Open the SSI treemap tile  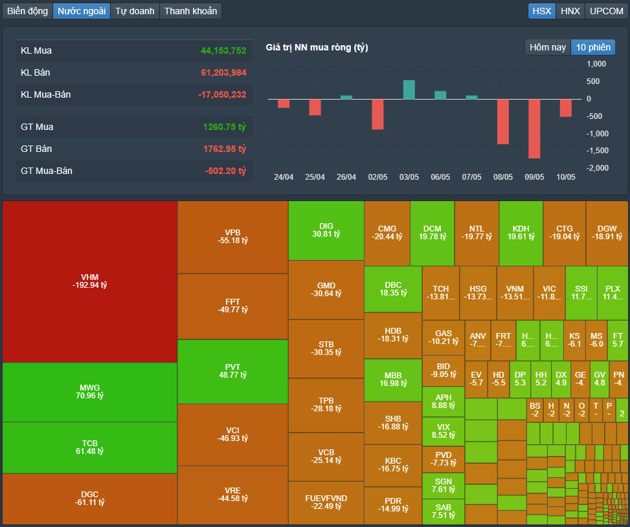tap(581, 293)
